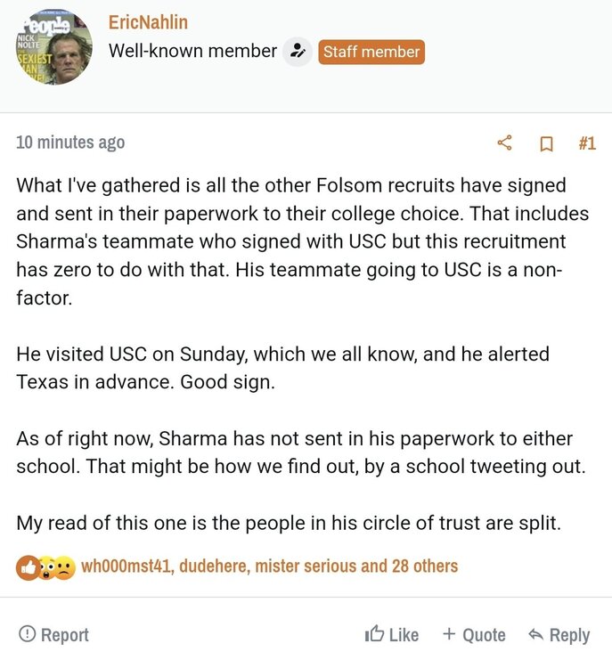Screen dimensions: 612x668
Task: Like this post
Action: point(392,634)
